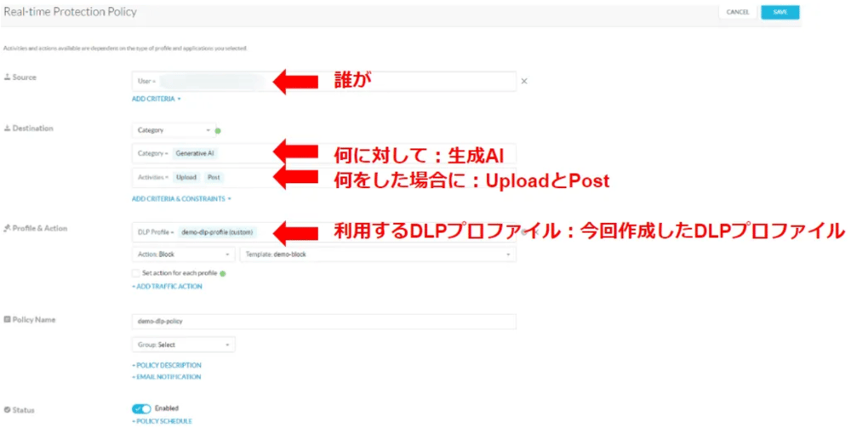Open the Group: Select dropdown
This screenshot has height=434, width=851.
[x=184, y=345]
